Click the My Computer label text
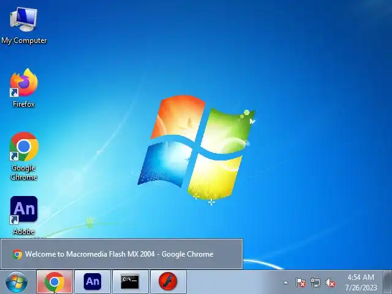The image size is (392, 294). click(x=24, y=40)
